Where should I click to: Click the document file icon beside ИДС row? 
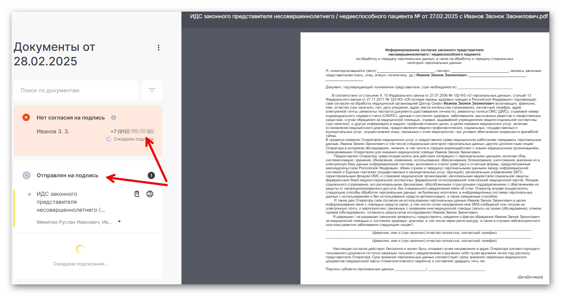click(137, 194)
